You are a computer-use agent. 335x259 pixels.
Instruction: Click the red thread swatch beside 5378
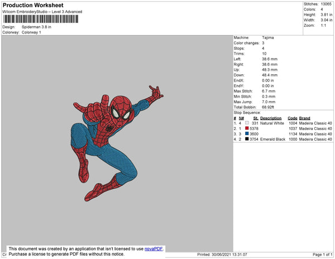[x=247, y=128]
